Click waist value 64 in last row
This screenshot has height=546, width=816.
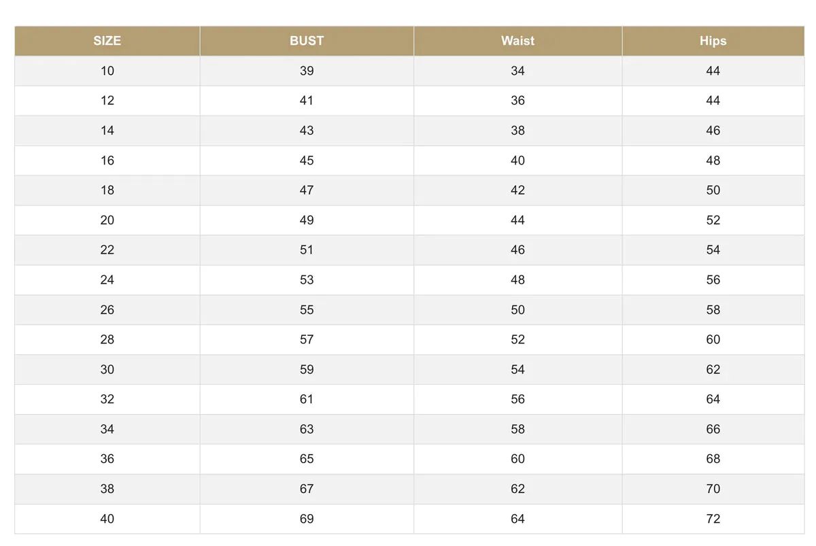(517, 519)
